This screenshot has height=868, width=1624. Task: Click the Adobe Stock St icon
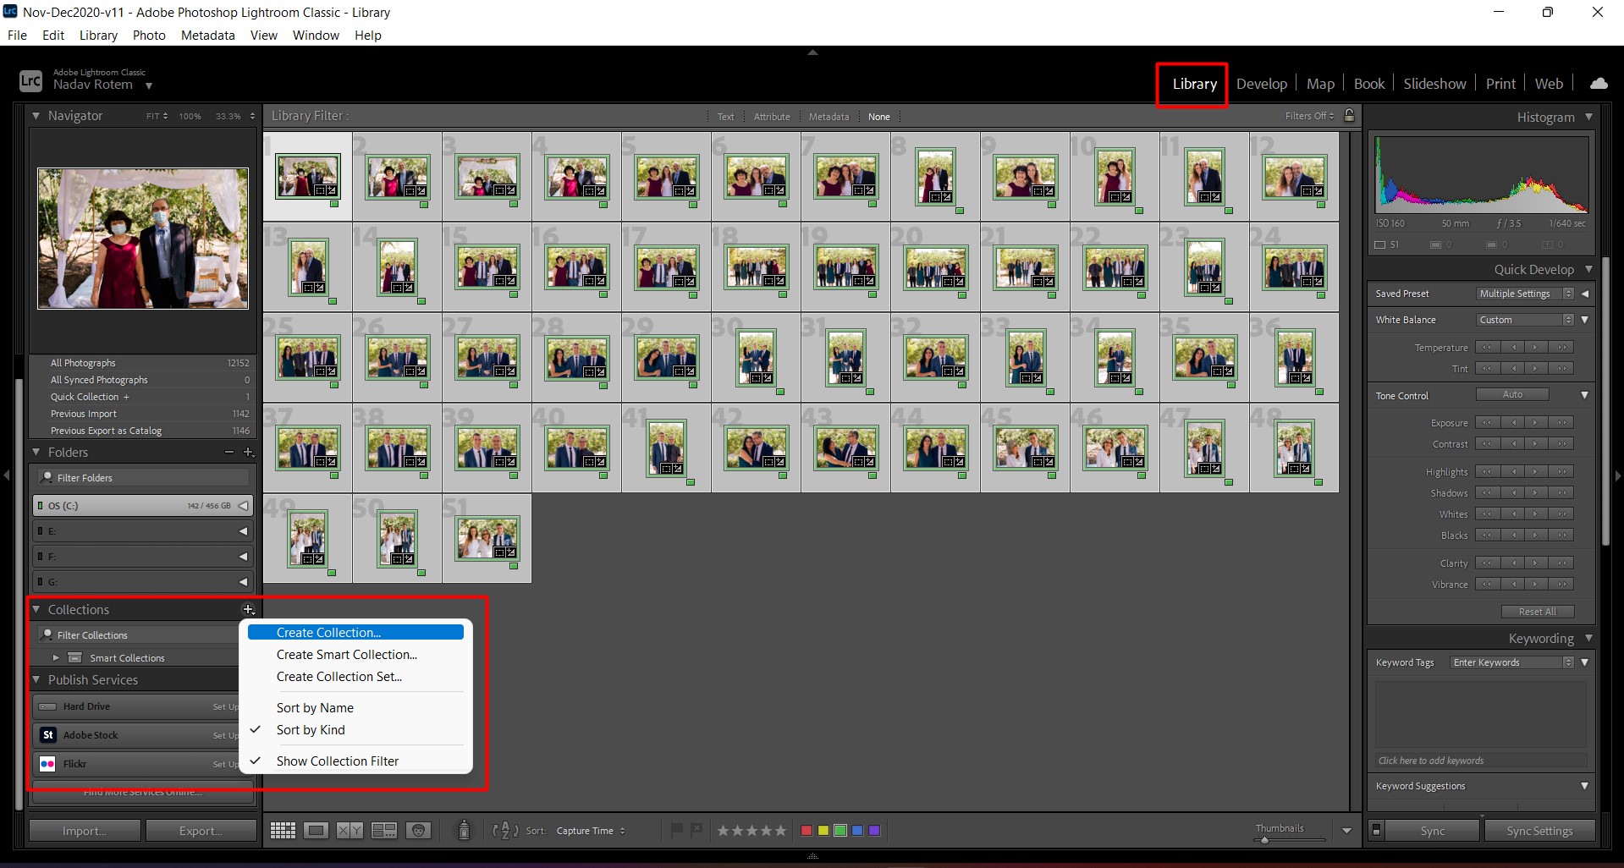48,735
